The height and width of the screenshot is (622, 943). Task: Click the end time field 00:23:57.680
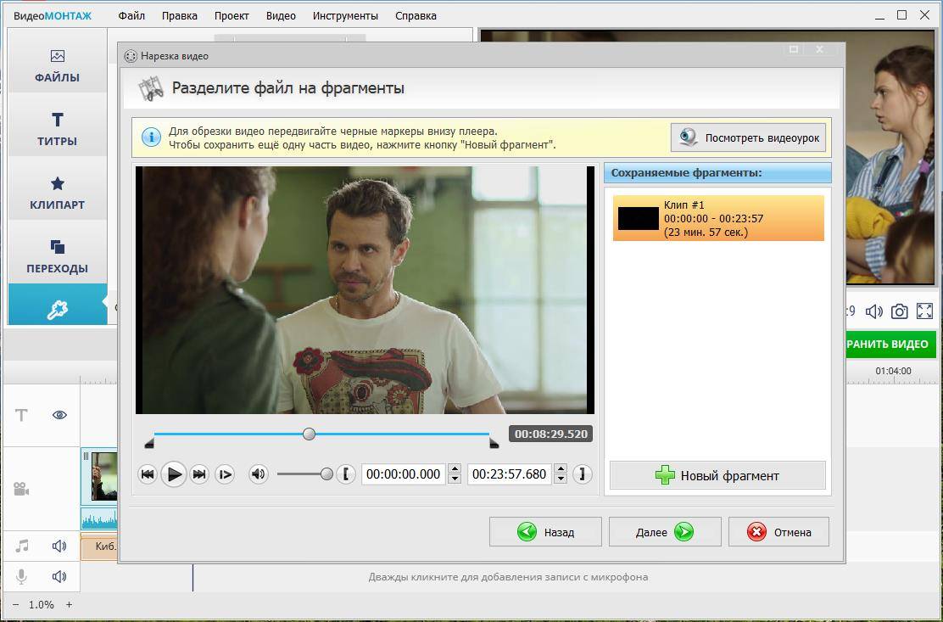510,474
